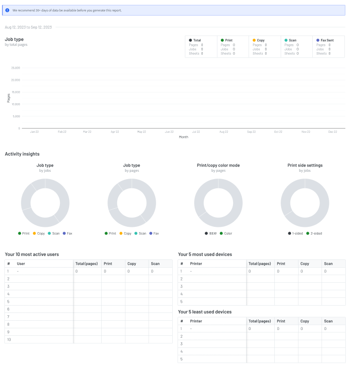Click the Aug 12, 2023 to Sep 12, 2023 date range
The height and width of the screenshot is (366, 358).
click(28, 27)
